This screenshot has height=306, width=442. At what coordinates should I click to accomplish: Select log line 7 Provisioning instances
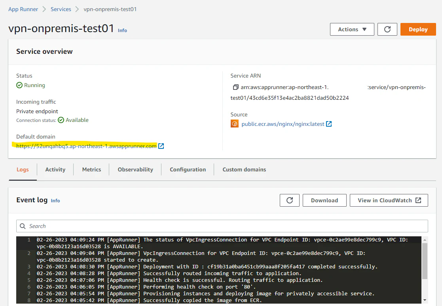pos(205,294)
